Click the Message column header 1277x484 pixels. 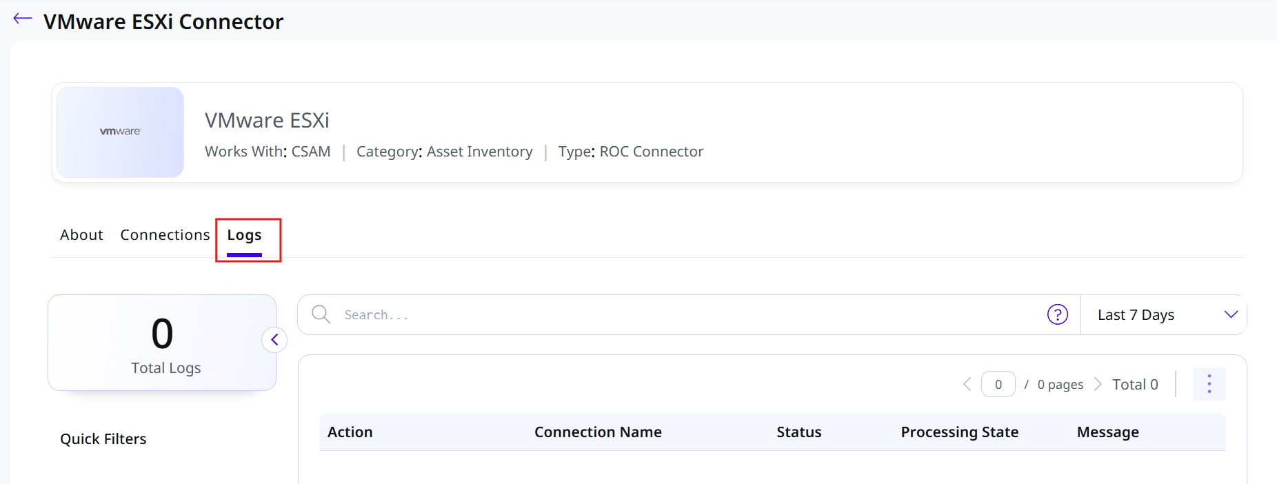1107,432
